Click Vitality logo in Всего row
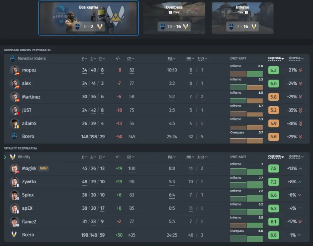 14,234
